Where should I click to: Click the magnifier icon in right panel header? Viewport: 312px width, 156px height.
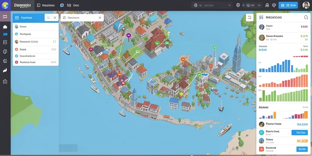pyautogui.click(x=306, y=17)
